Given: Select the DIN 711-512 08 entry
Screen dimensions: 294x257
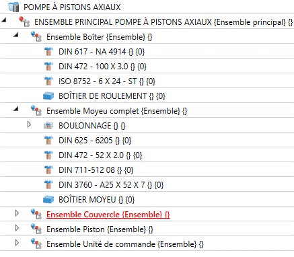Looking at the screenshot, I should coord(96,170).
